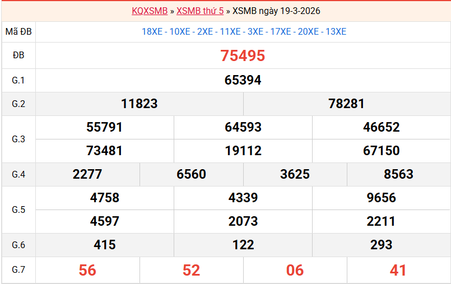Click the XSMB ngày 19-3-2026 title text
Viewport: 451px width, 284px height.
[x=276, y=11]
